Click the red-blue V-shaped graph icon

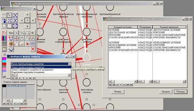tap(11, 38)
